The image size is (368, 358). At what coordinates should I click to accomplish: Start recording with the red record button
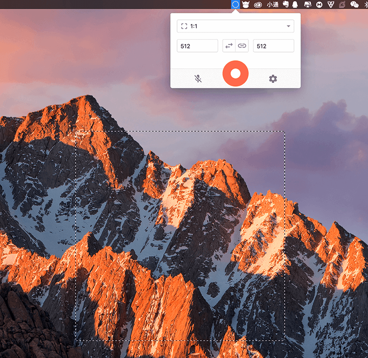pos(236,73)
